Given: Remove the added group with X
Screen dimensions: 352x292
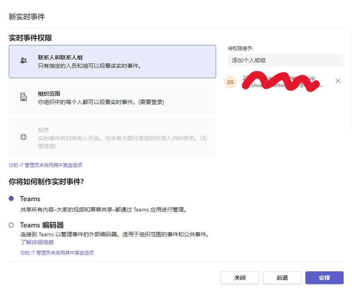Looking at the screenshot, I should coord(338,81).
